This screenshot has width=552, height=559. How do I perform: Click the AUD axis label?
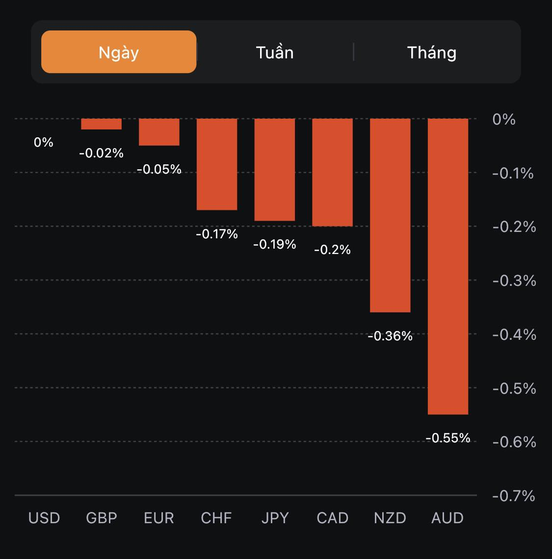tap(447, 518)
